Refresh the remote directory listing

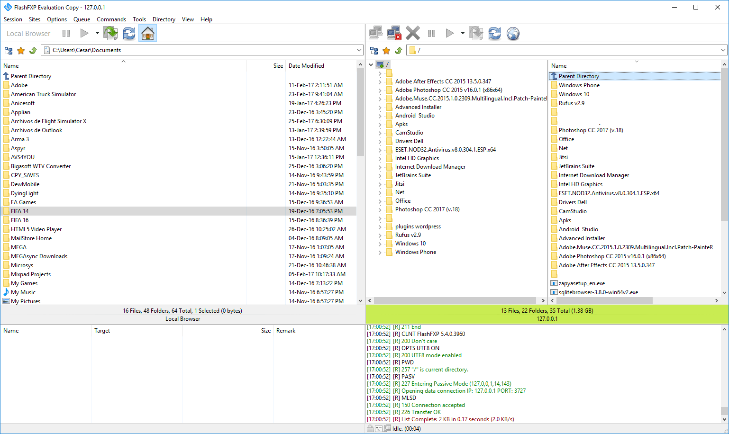tap(494, 33)
